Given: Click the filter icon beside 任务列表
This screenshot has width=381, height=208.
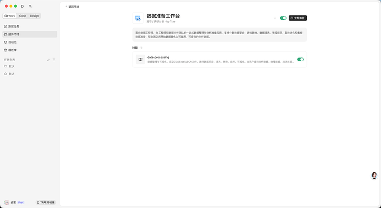Looking at the screenshot, I should [x=54, y=60].
